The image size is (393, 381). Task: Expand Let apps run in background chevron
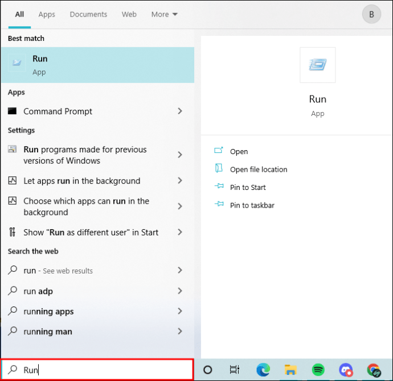tap(180, 180)
